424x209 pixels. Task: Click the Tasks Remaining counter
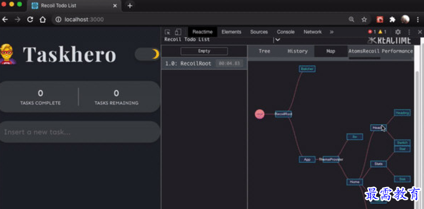117,97
